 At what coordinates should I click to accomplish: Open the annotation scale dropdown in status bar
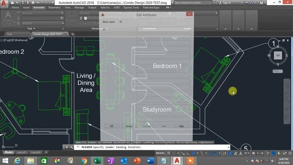pyautogui.click(x=246, y=153)
